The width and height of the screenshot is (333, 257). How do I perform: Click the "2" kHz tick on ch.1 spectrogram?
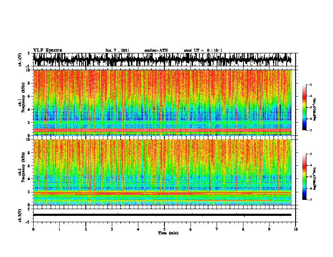pyautogui.click(x=29, y=122)
